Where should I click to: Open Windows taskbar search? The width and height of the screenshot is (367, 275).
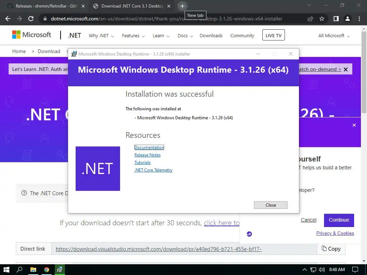tap(20, 270)
